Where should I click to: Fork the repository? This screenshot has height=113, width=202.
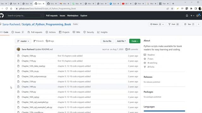tap(174, 24)
